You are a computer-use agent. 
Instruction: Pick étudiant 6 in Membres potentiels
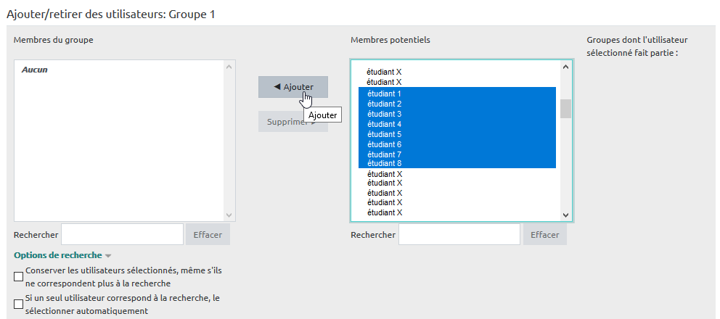click(x=384, y=144)
